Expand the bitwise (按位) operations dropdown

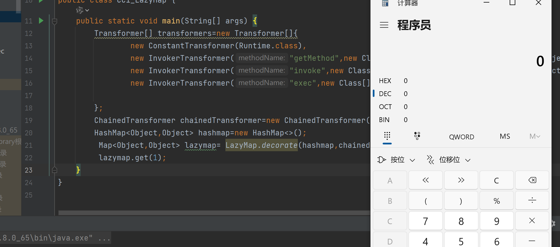(x=396, y=160)
